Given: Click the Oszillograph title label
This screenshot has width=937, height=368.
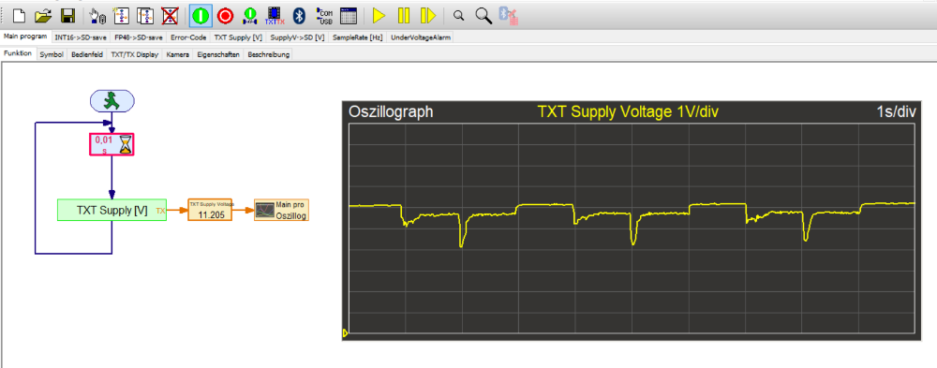Looking at the screenshot, I should [391, 112].
